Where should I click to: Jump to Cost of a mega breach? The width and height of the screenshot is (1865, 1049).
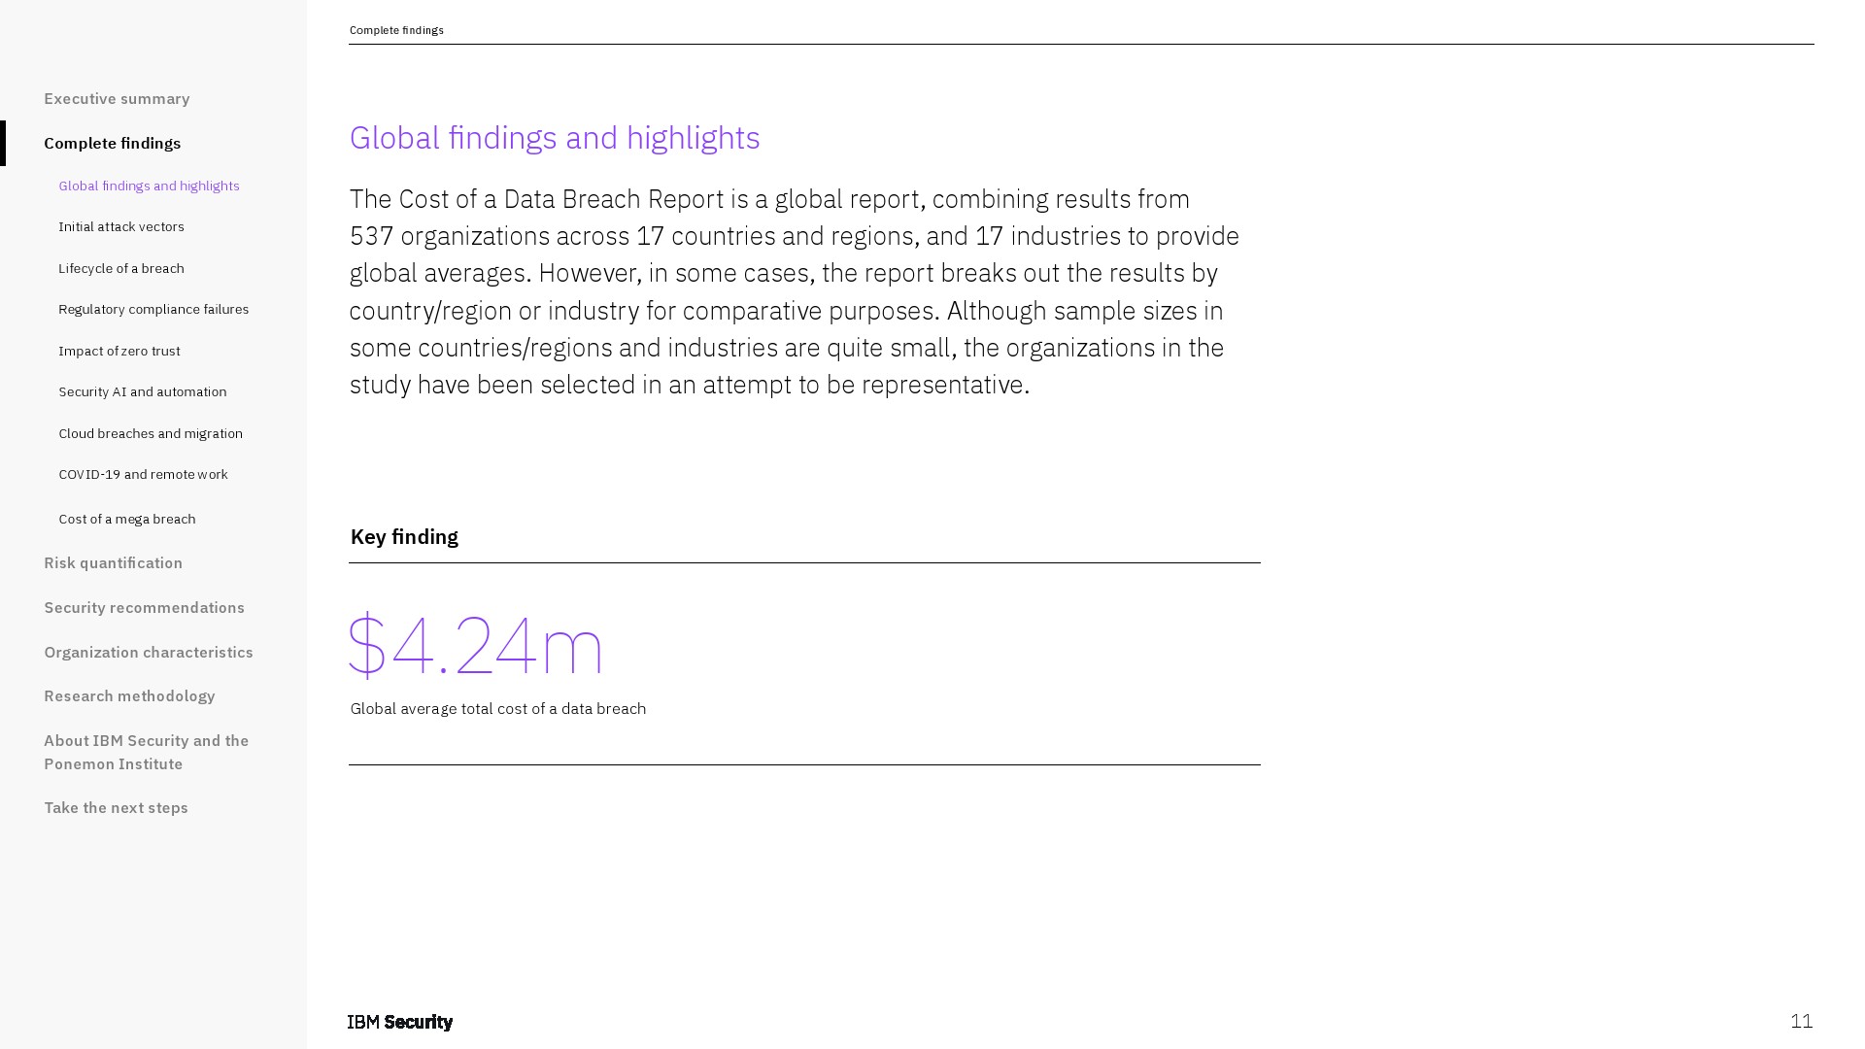127,520
